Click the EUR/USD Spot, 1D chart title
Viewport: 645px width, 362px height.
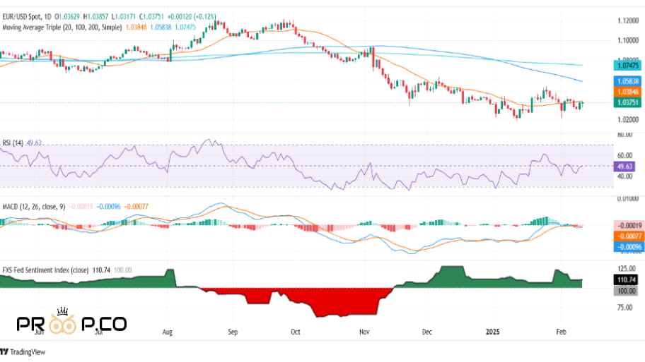coord(27,17)
